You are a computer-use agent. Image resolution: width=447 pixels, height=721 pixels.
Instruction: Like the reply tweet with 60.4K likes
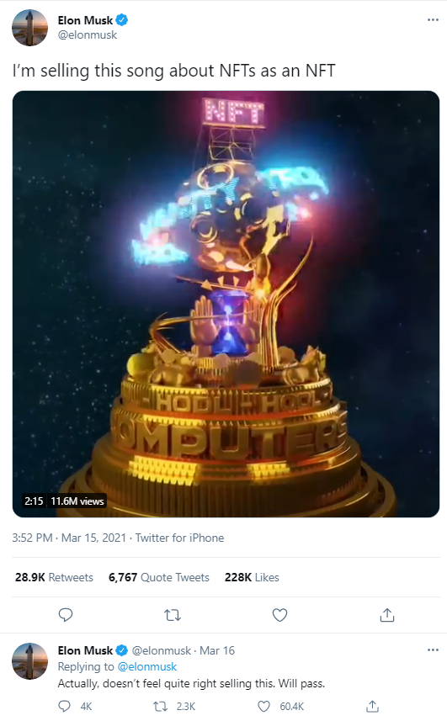coord(263,706)
